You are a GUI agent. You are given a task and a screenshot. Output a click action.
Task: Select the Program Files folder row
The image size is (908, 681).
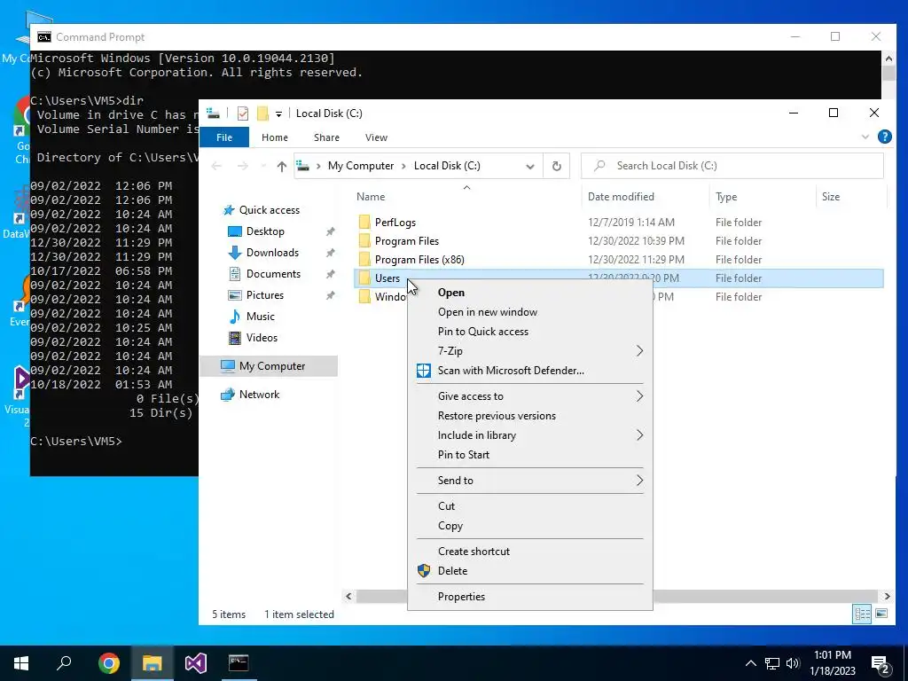(619, 241)
